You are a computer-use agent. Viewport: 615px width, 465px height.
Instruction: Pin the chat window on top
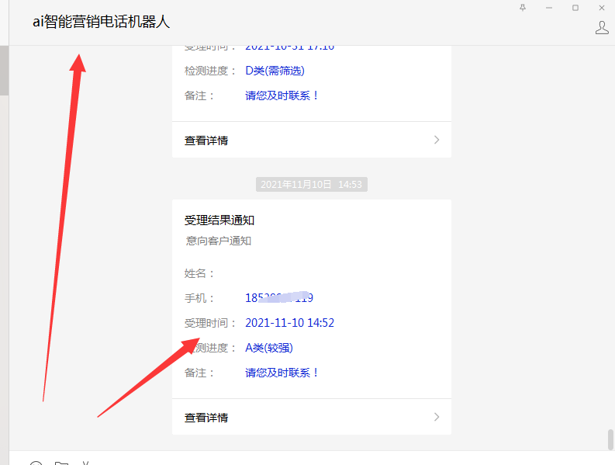coord(523,8)
